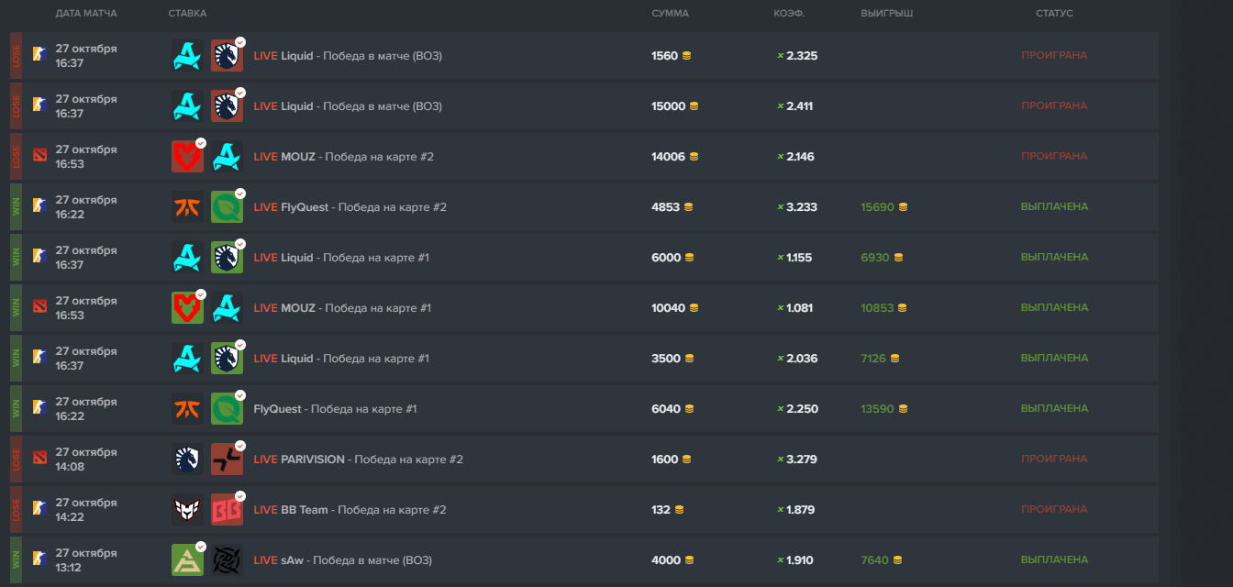The image size is (1233, 587).
Task: Click the Ninjas in Pyjamas logo
Action: click(227, 560)
